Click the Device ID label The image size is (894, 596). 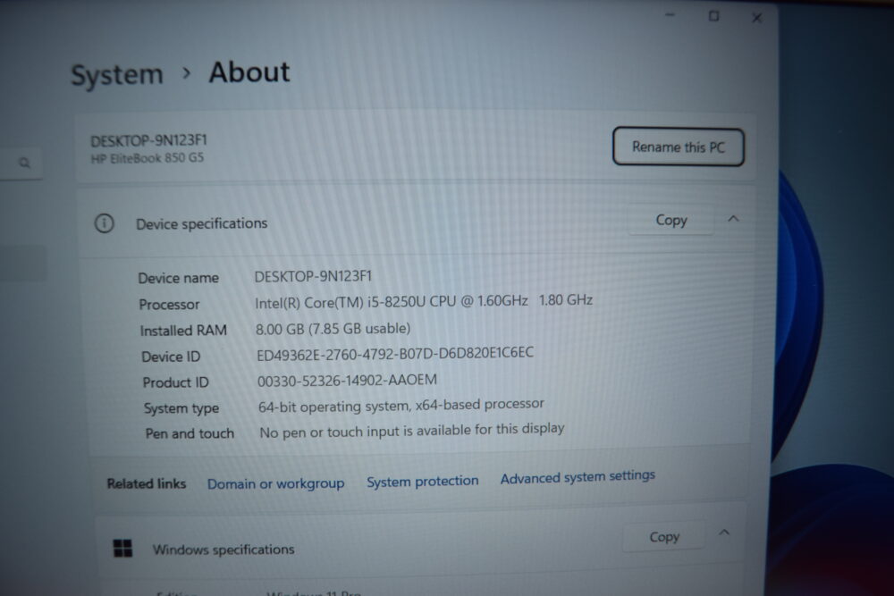point(171,357)
